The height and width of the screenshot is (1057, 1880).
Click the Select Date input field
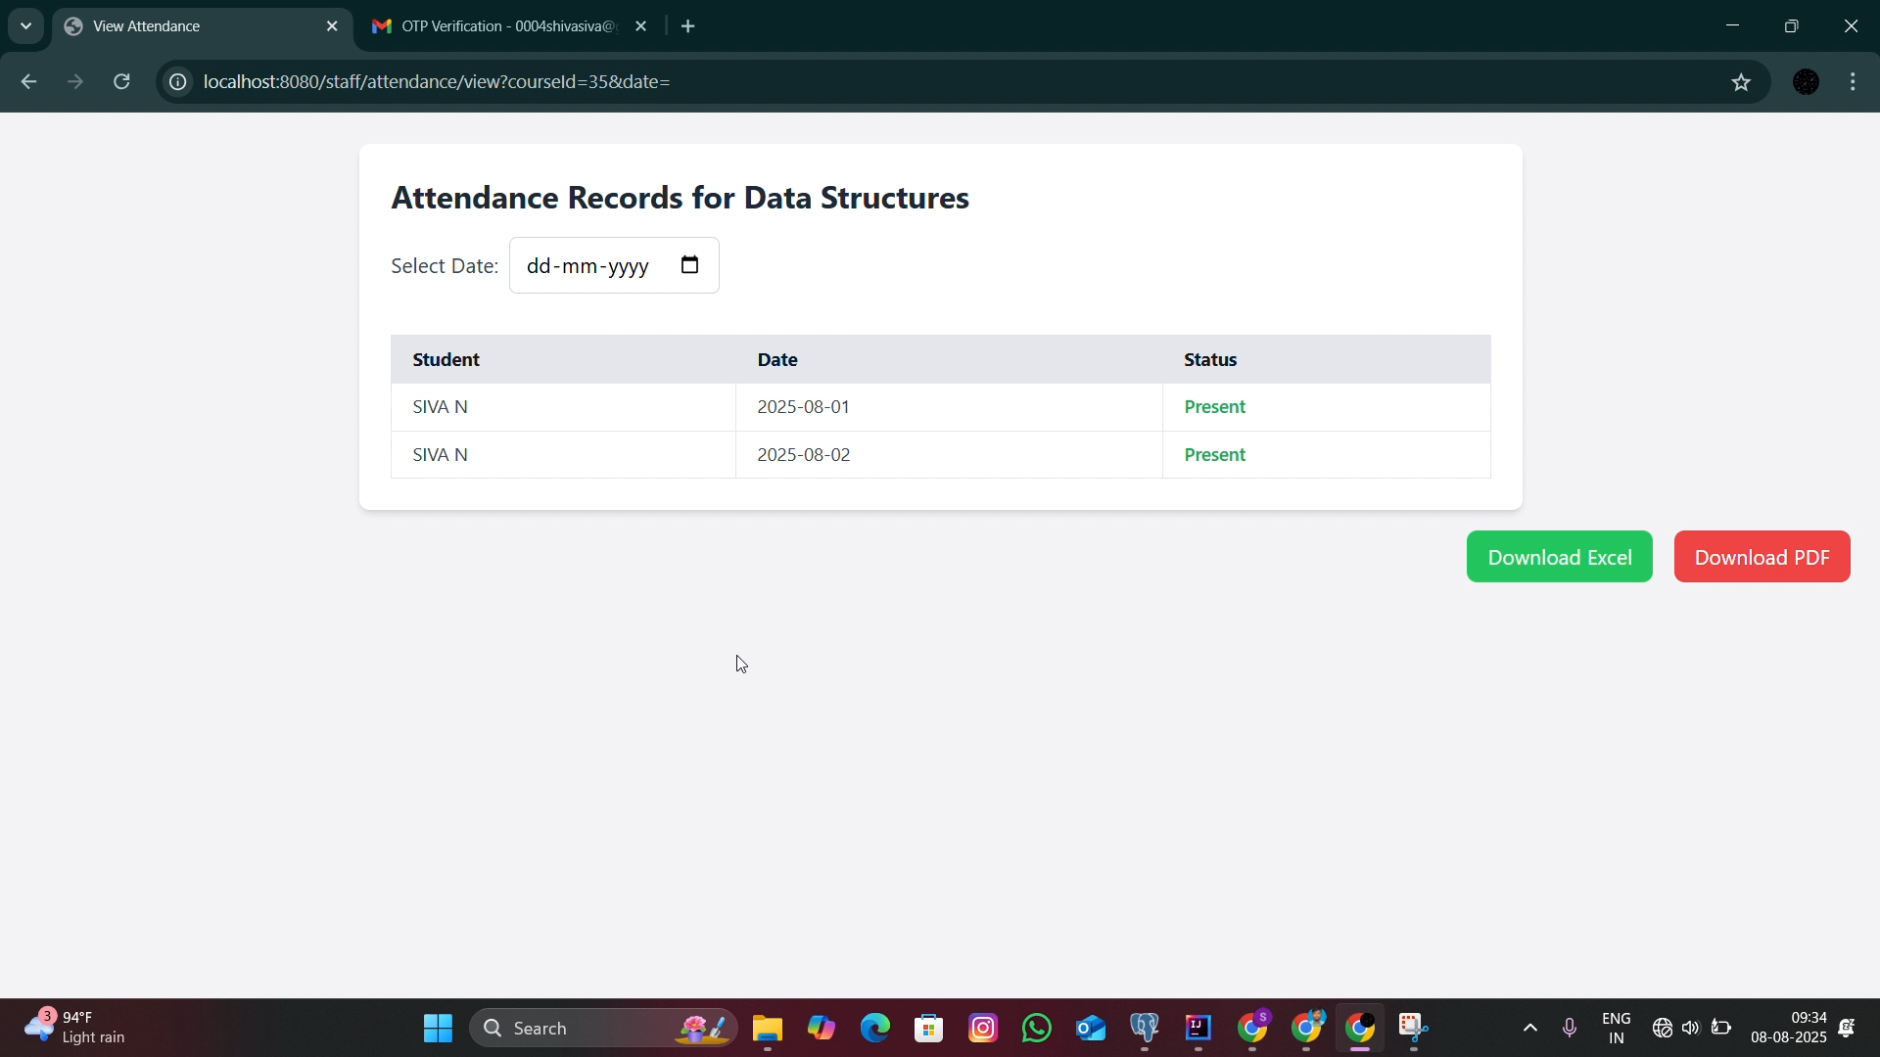point(614,265)
